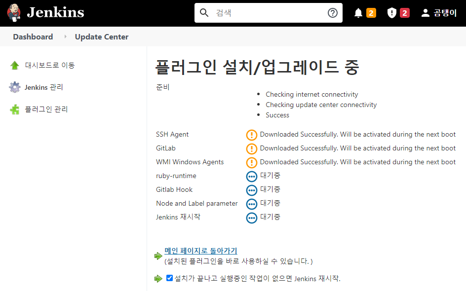Click the red security warning count badge

pyautogui.click(x=405, y=13)
